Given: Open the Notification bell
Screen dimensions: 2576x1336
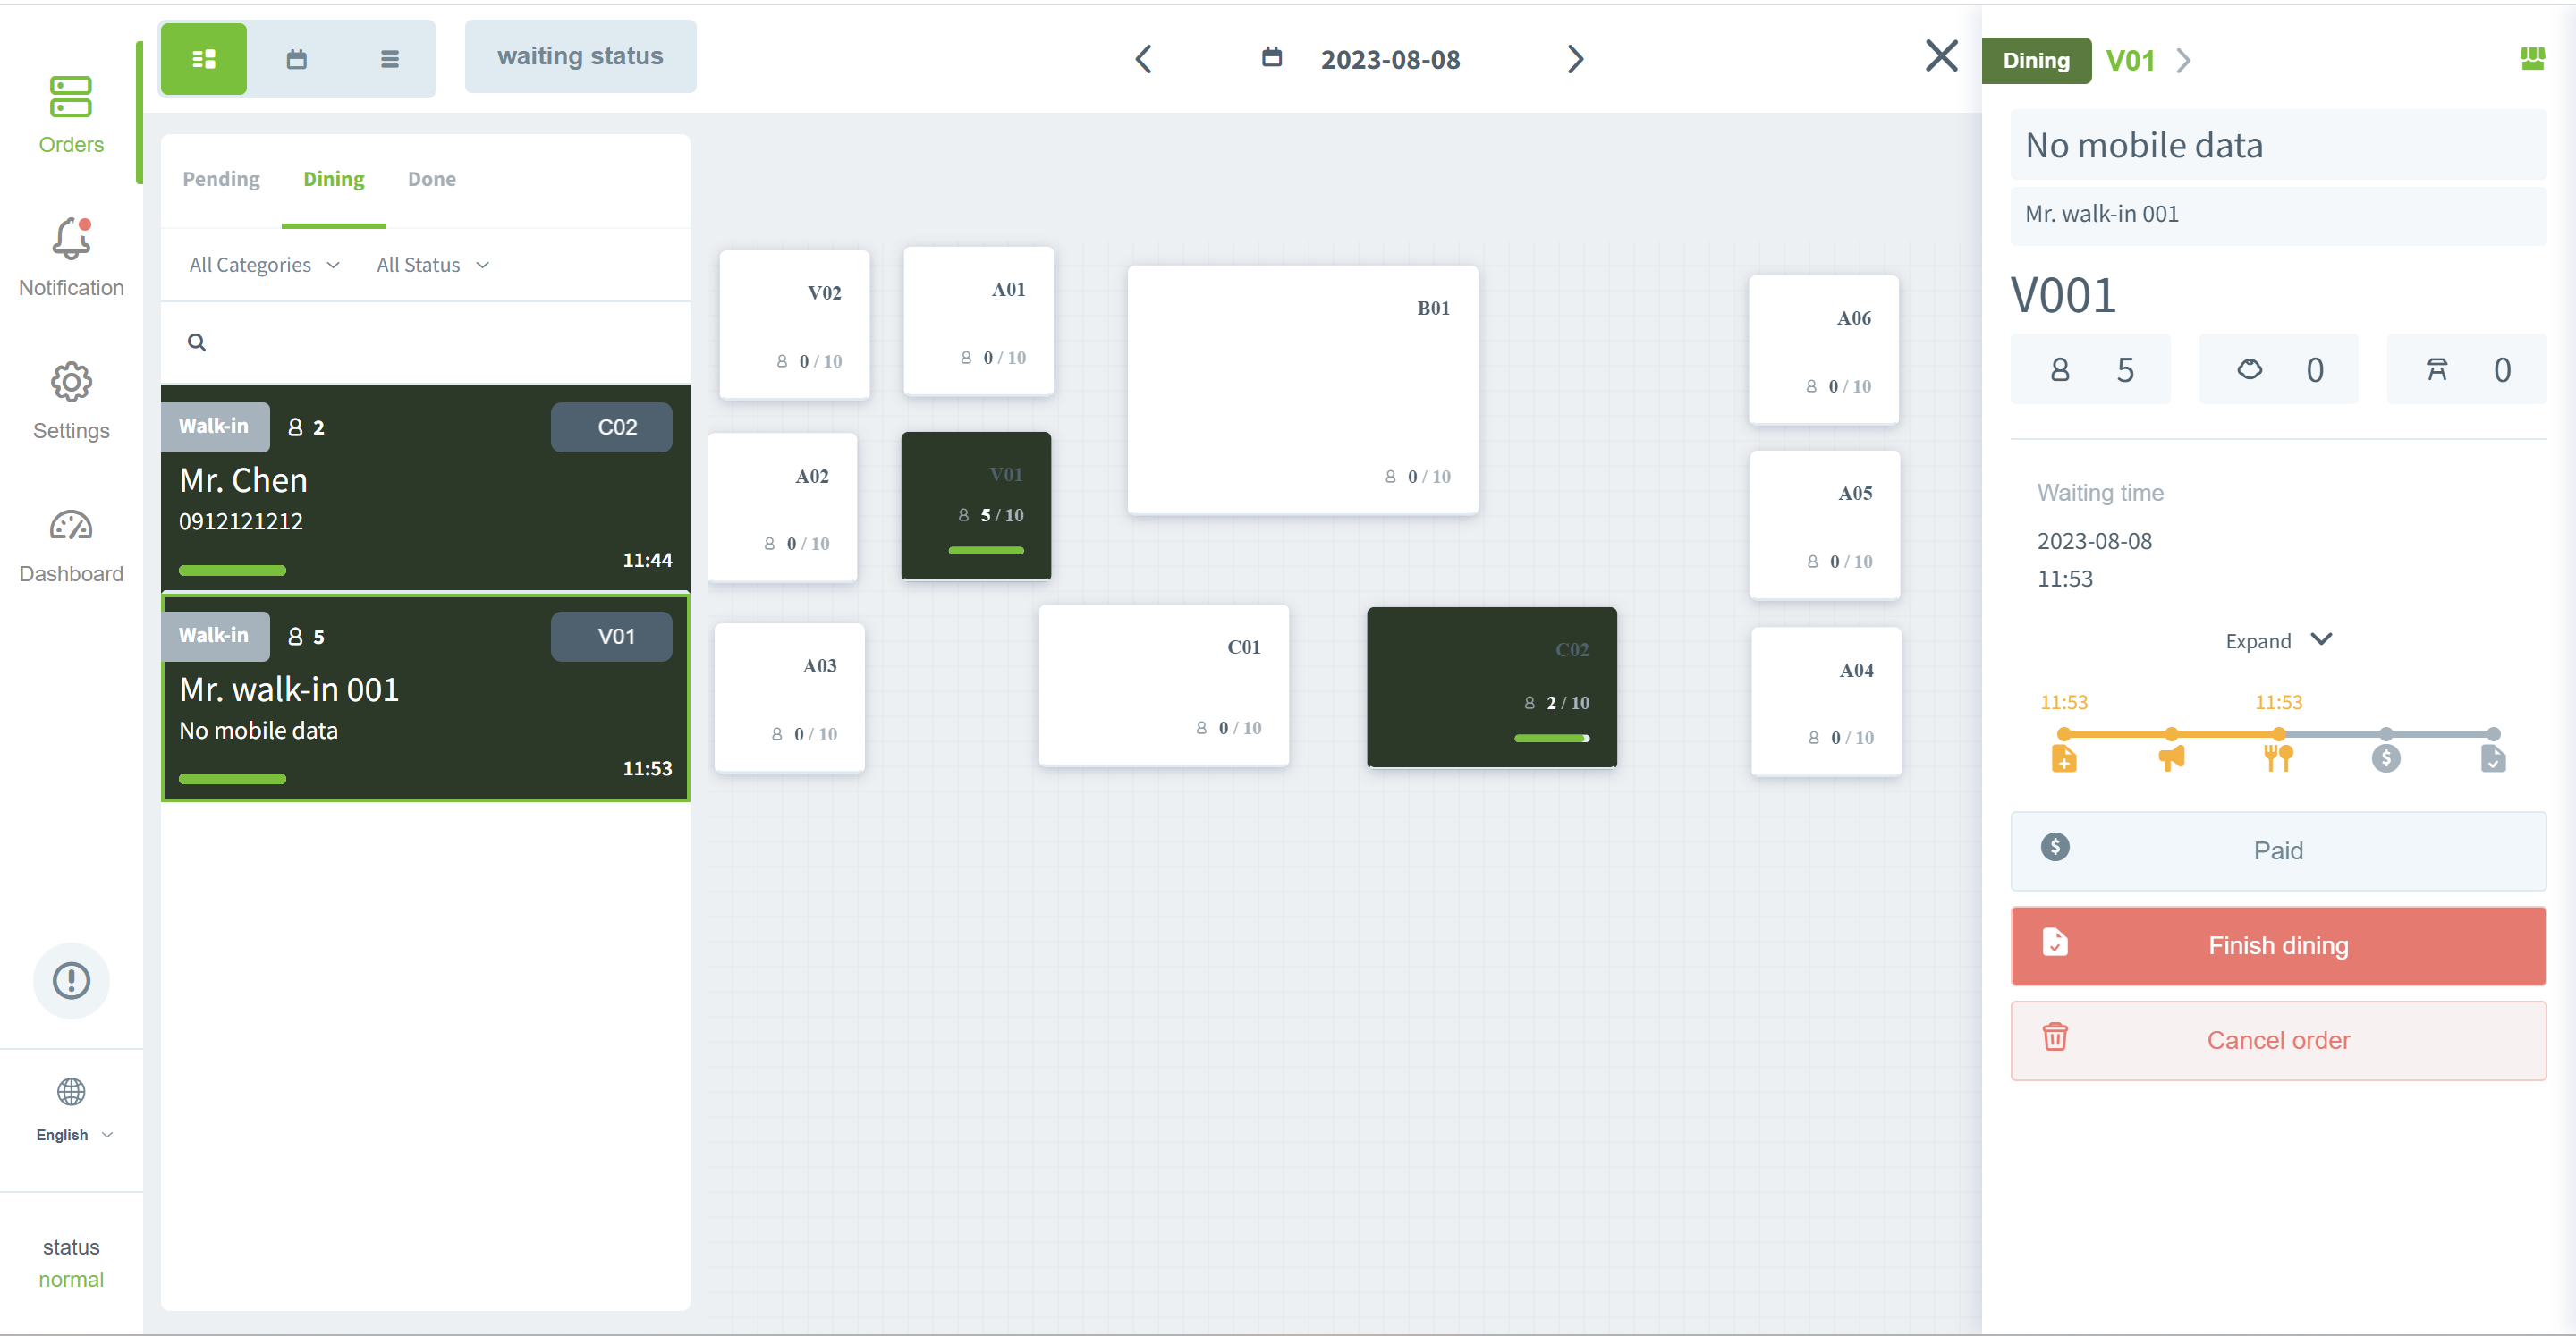Looking at the screenshot, I should coord(71,240).
